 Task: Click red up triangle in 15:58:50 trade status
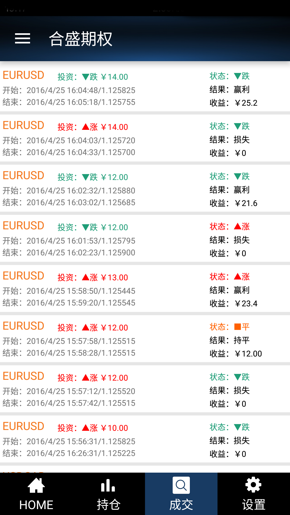(238, 277)
